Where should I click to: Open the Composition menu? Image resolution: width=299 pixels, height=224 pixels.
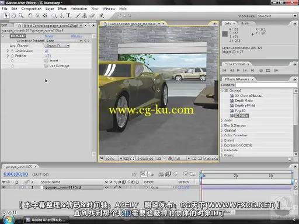point(32,9)
